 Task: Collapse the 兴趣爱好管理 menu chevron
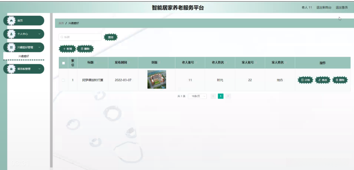click(x=39, y=47)
